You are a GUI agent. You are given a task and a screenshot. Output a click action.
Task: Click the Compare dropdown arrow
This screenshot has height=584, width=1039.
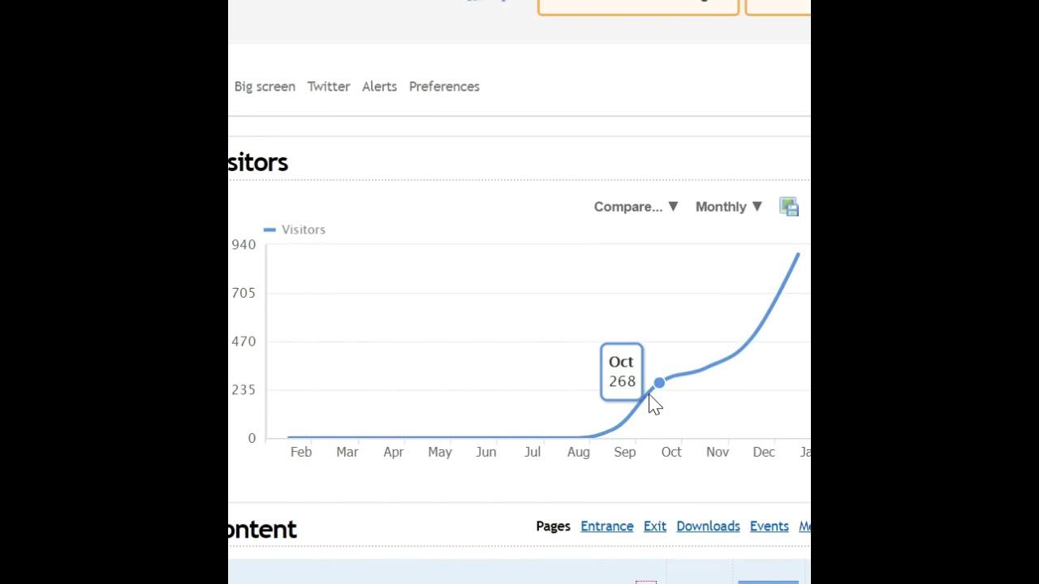[x=673, y=207]
